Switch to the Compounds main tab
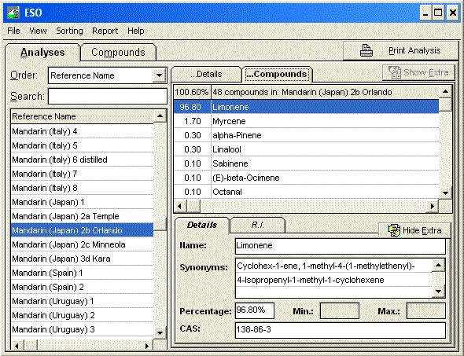464x356 pixels. [x=119, y=53]
